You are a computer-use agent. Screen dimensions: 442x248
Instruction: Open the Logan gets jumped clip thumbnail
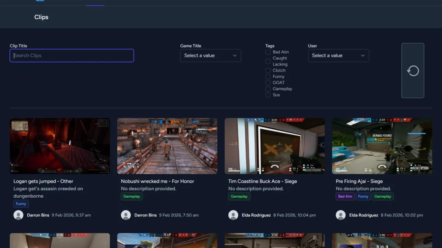(60, 146)
